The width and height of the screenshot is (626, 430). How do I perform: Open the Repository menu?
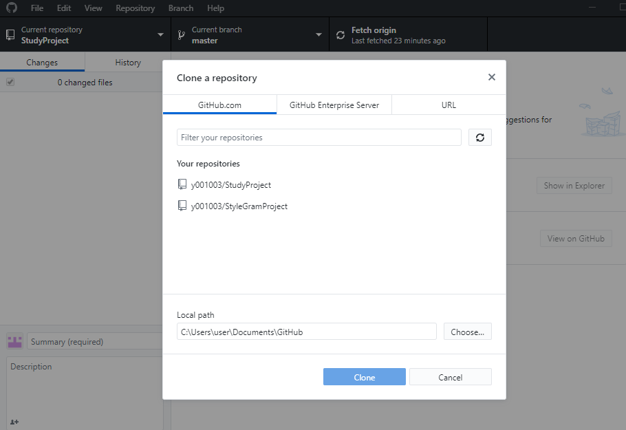(x=135, y=8)
